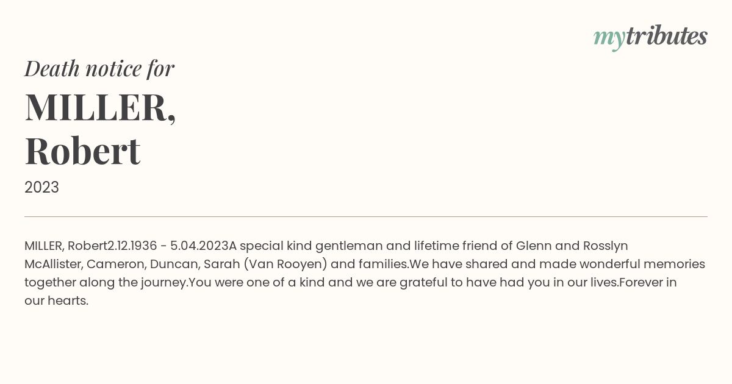Image resolution: width=732 pixels, height=384 pixels.
Task: Click the horizontal divider line
Action: 366,216
